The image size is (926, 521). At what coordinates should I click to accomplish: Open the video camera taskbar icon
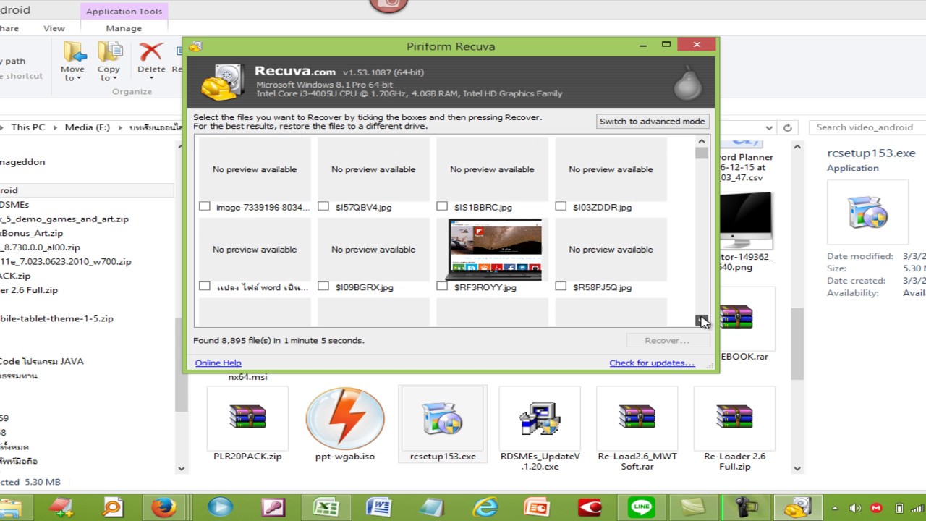click(745, 507)
